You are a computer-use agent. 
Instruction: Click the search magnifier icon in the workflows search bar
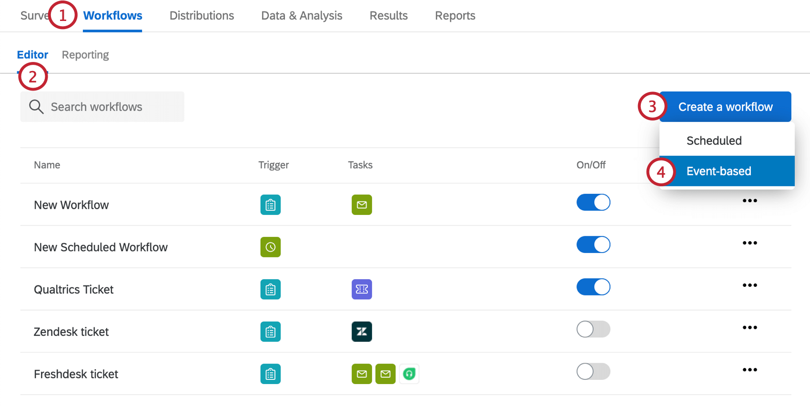(x=36, y=107)
